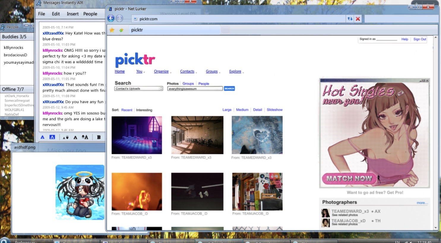Select buddy k8lynrocks in the list

click(x=14, y=47)
